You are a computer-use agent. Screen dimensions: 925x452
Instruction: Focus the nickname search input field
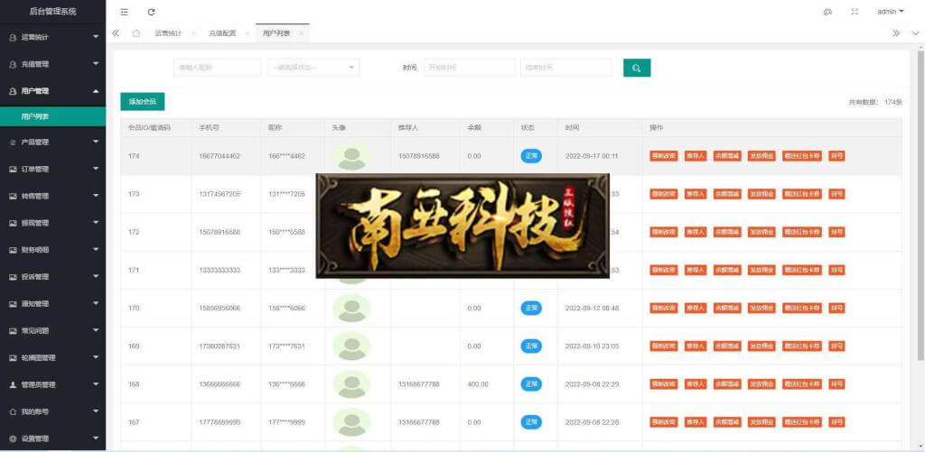[218, 68]
